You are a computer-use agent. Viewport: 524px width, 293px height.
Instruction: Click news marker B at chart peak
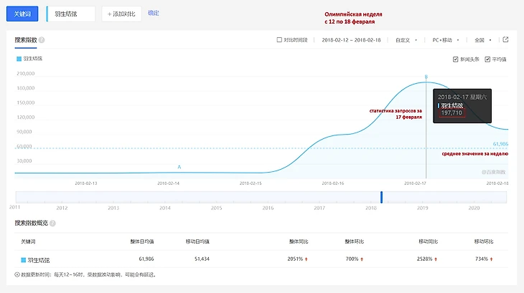click(426, 77)
